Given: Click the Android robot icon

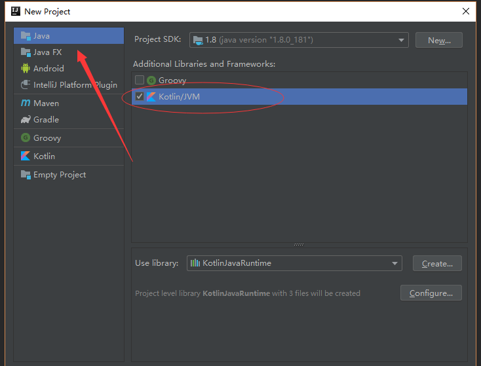Looking at the screenshot, I should [x=26, y=68].
